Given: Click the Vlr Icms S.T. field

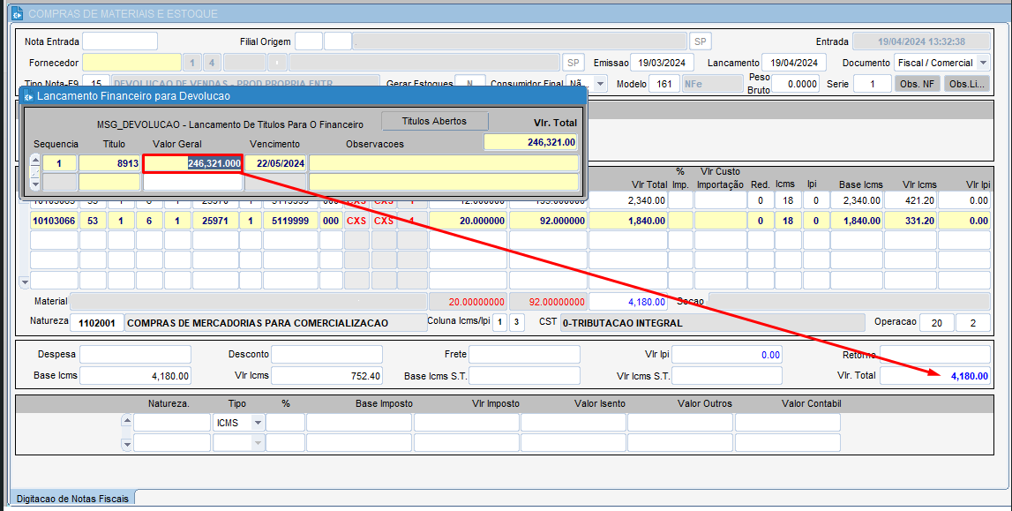Looking at the screenshot, I should 727,375.
